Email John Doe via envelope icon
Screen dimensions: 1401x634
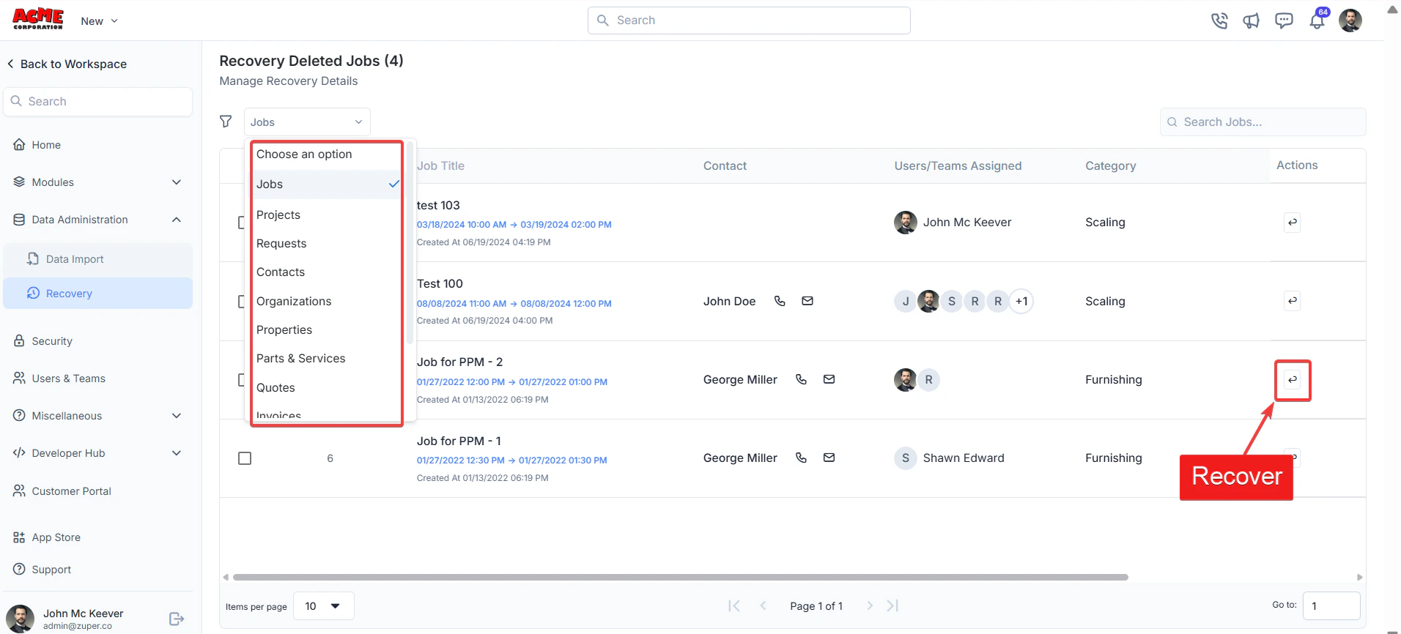[807, 301]
